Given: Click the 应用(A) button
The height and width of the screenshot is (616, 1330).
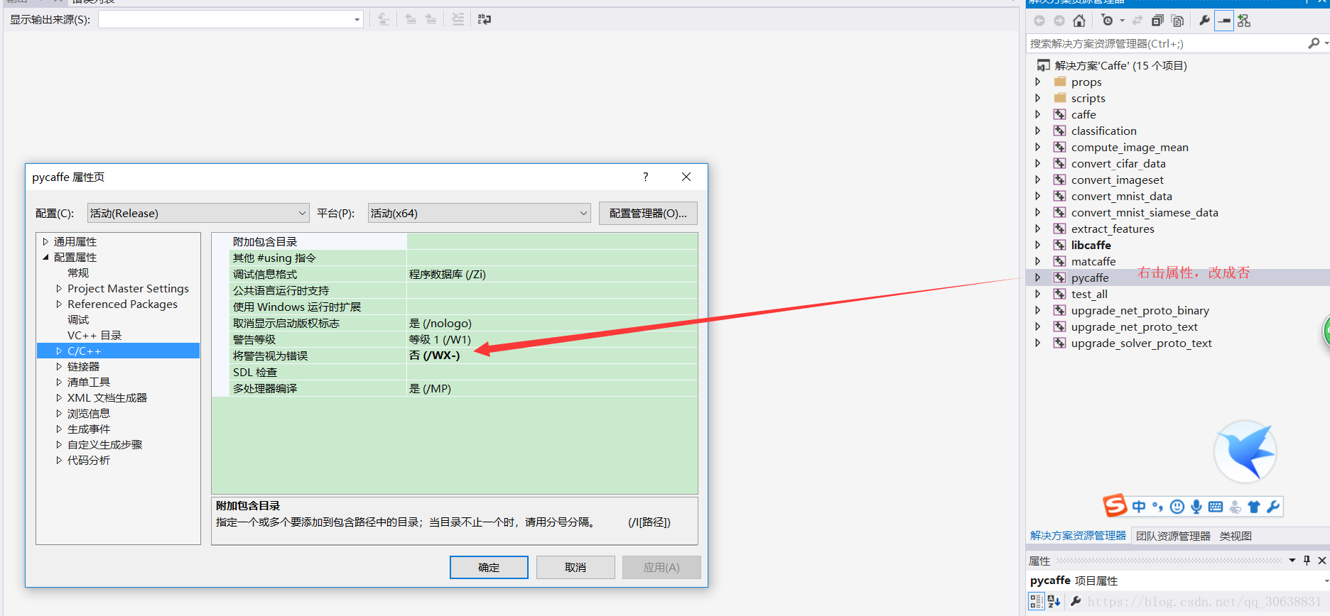Looking at the screenshot, I should point(661,567).
